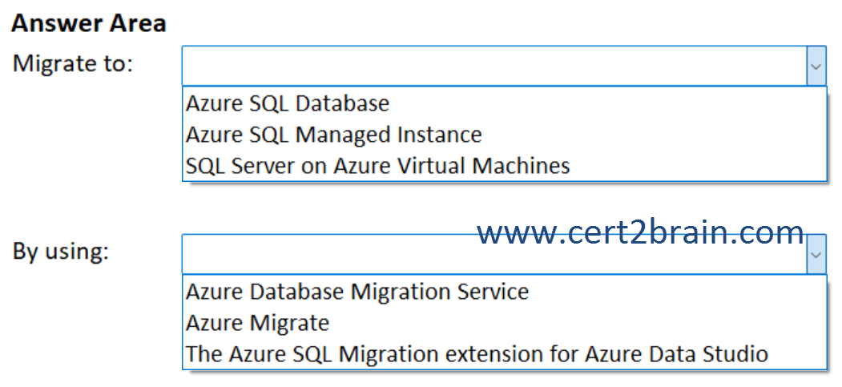Click the Migrate to label
This screenshot has height=387, width=842.
coord(72,63)
